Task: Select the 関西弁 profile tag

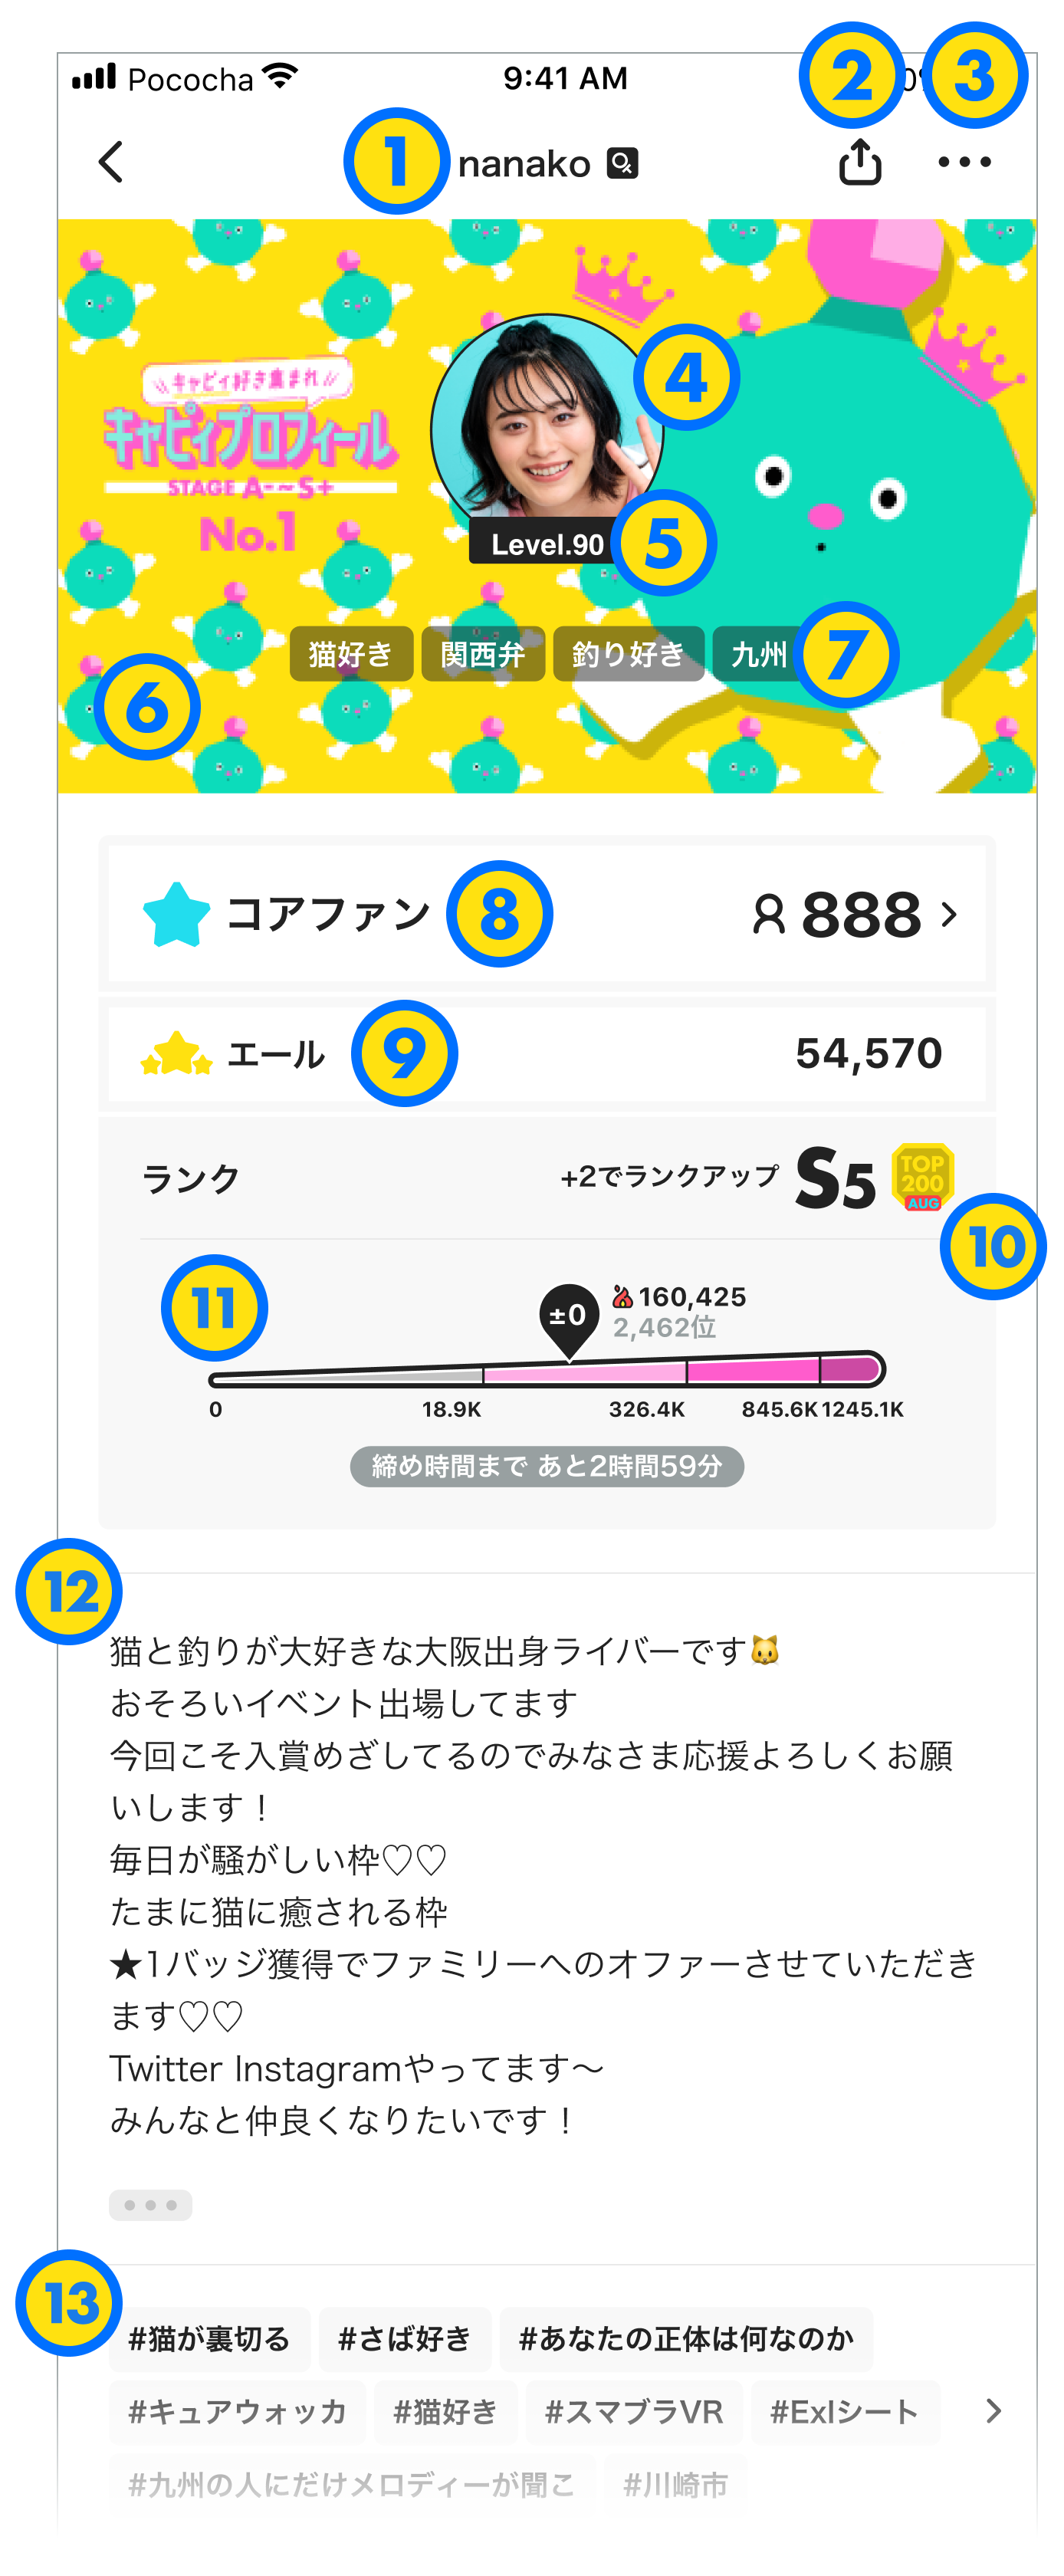Action: click(483, 654)
